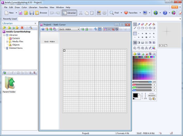
Task: Select the Eraser tool in tool palette
Action: [x=142, y=24]
